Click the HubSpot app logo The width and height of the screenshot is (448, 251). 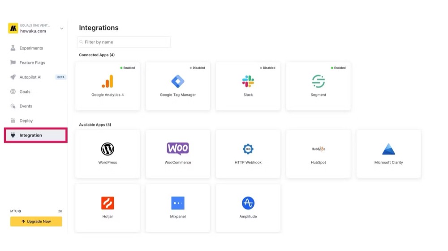pos(318,149)
